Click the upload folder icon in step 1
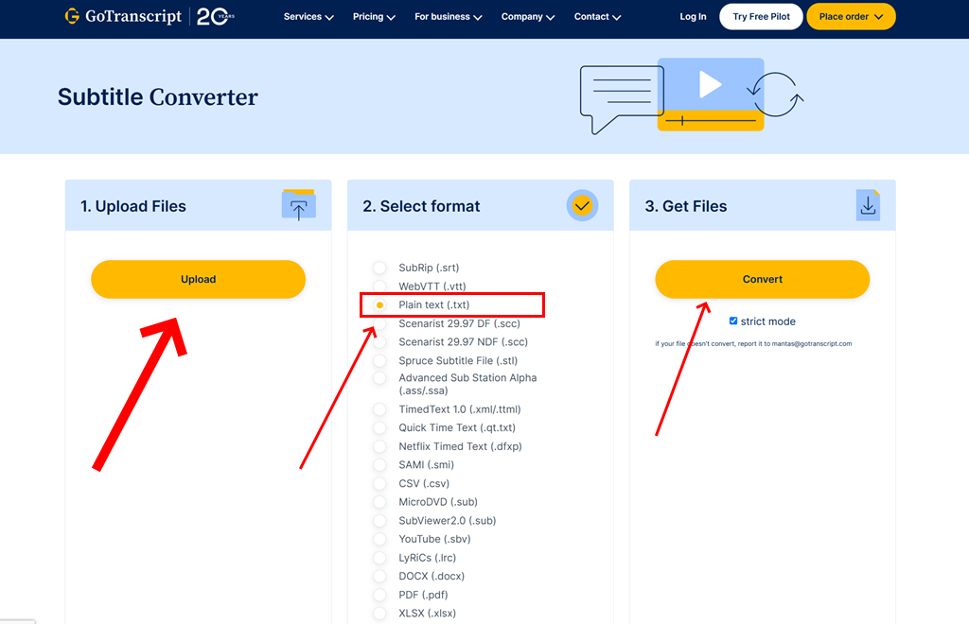 click(x=298, y=205)
